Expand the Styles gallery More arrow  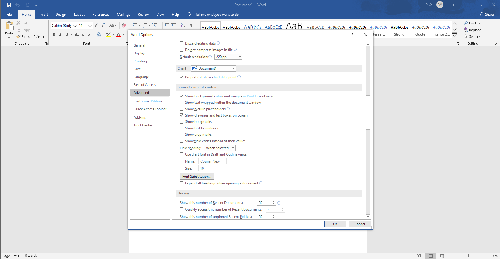pyautogui.click(x=455, y=36)
